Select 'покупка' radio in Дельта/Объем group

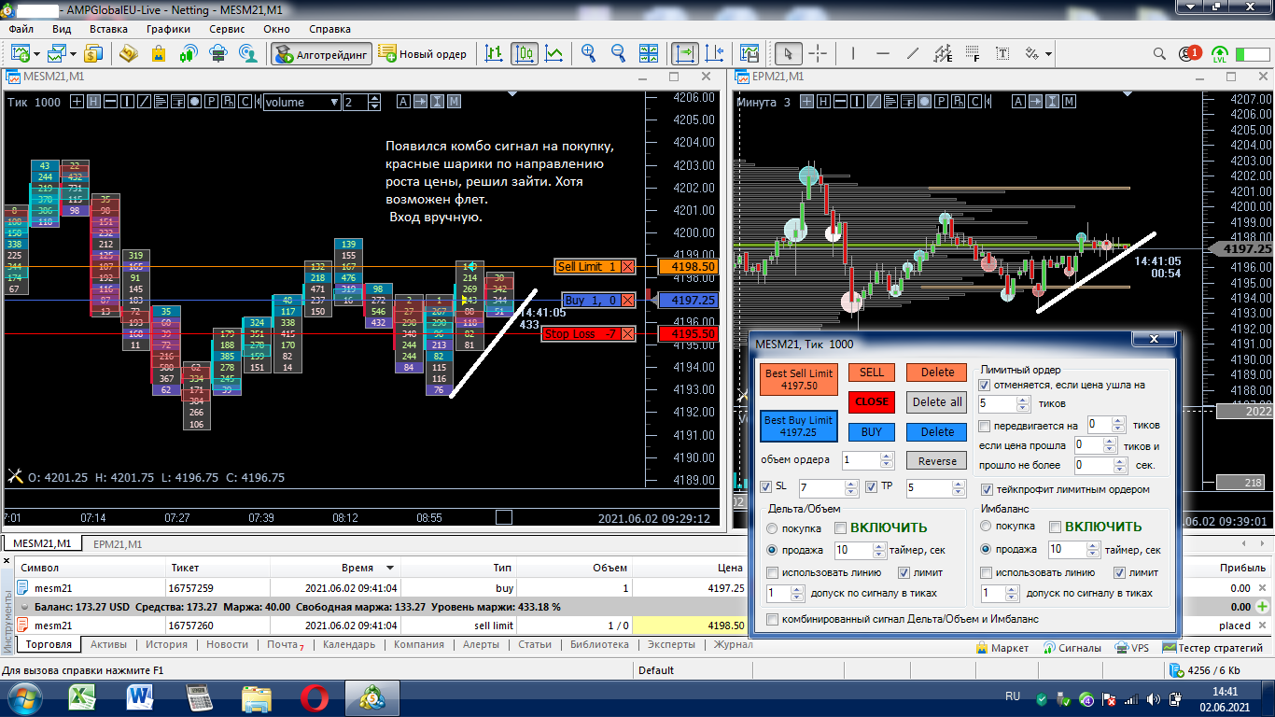[772, 527]
